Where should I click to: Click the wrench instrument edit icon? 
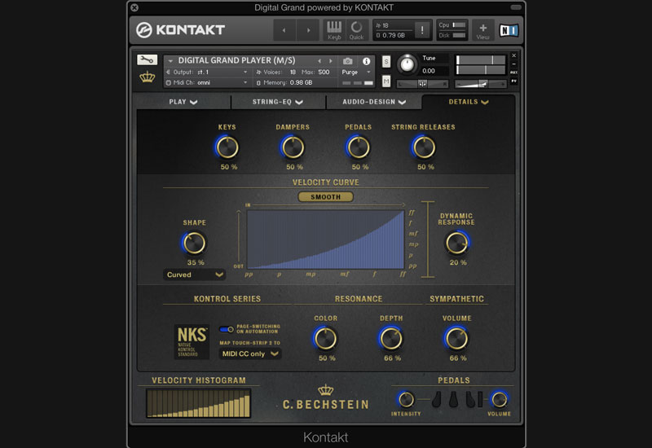point(147,60)
